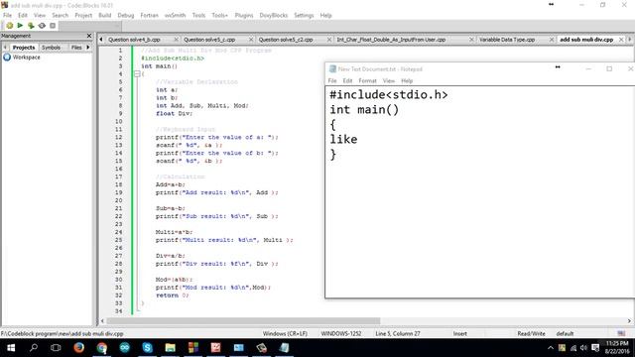This screenshot has height=357, width=635.
Task: Click the Notepad icon in the taskbar
Action: pos(285,348)
